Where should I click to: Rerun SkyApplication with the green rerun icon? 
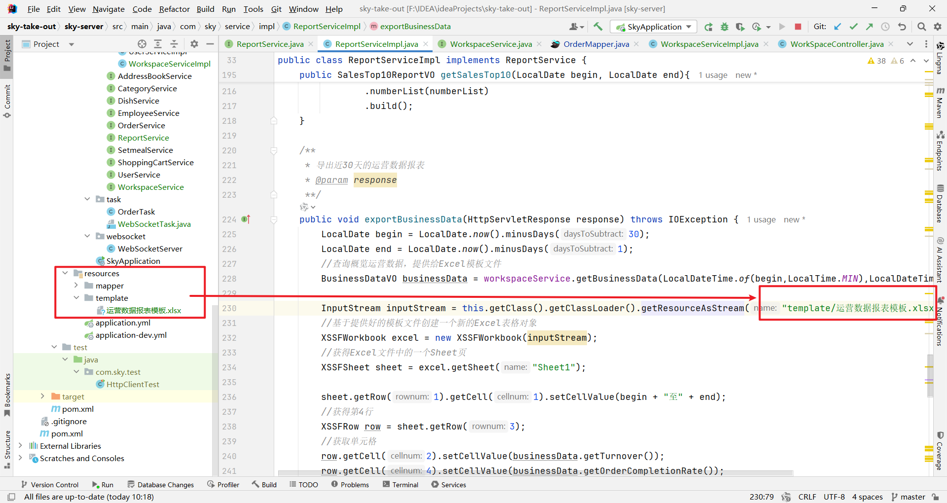[708, 27]
